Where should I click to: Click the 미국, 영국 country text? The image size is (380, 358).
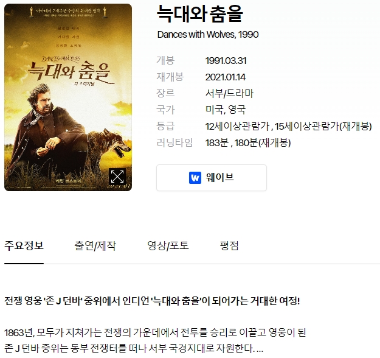coord(226,110)
